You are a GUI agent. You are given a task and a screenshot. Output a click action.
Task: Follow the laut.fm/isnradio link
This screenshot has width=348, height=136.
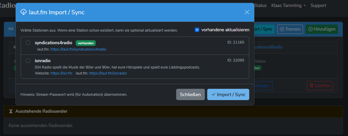click(108, 73)
